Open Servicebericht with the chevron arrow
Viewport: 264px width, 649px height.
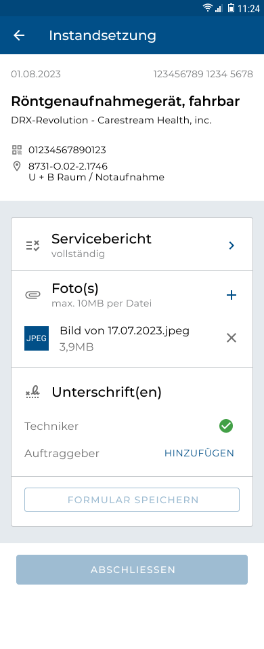point(232,245)
